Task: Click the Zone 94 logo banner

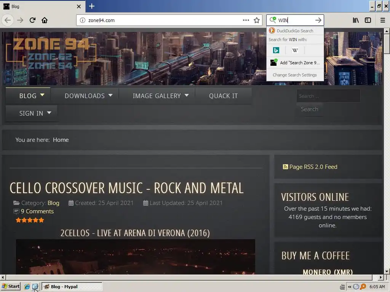Action: click(51, 53)
